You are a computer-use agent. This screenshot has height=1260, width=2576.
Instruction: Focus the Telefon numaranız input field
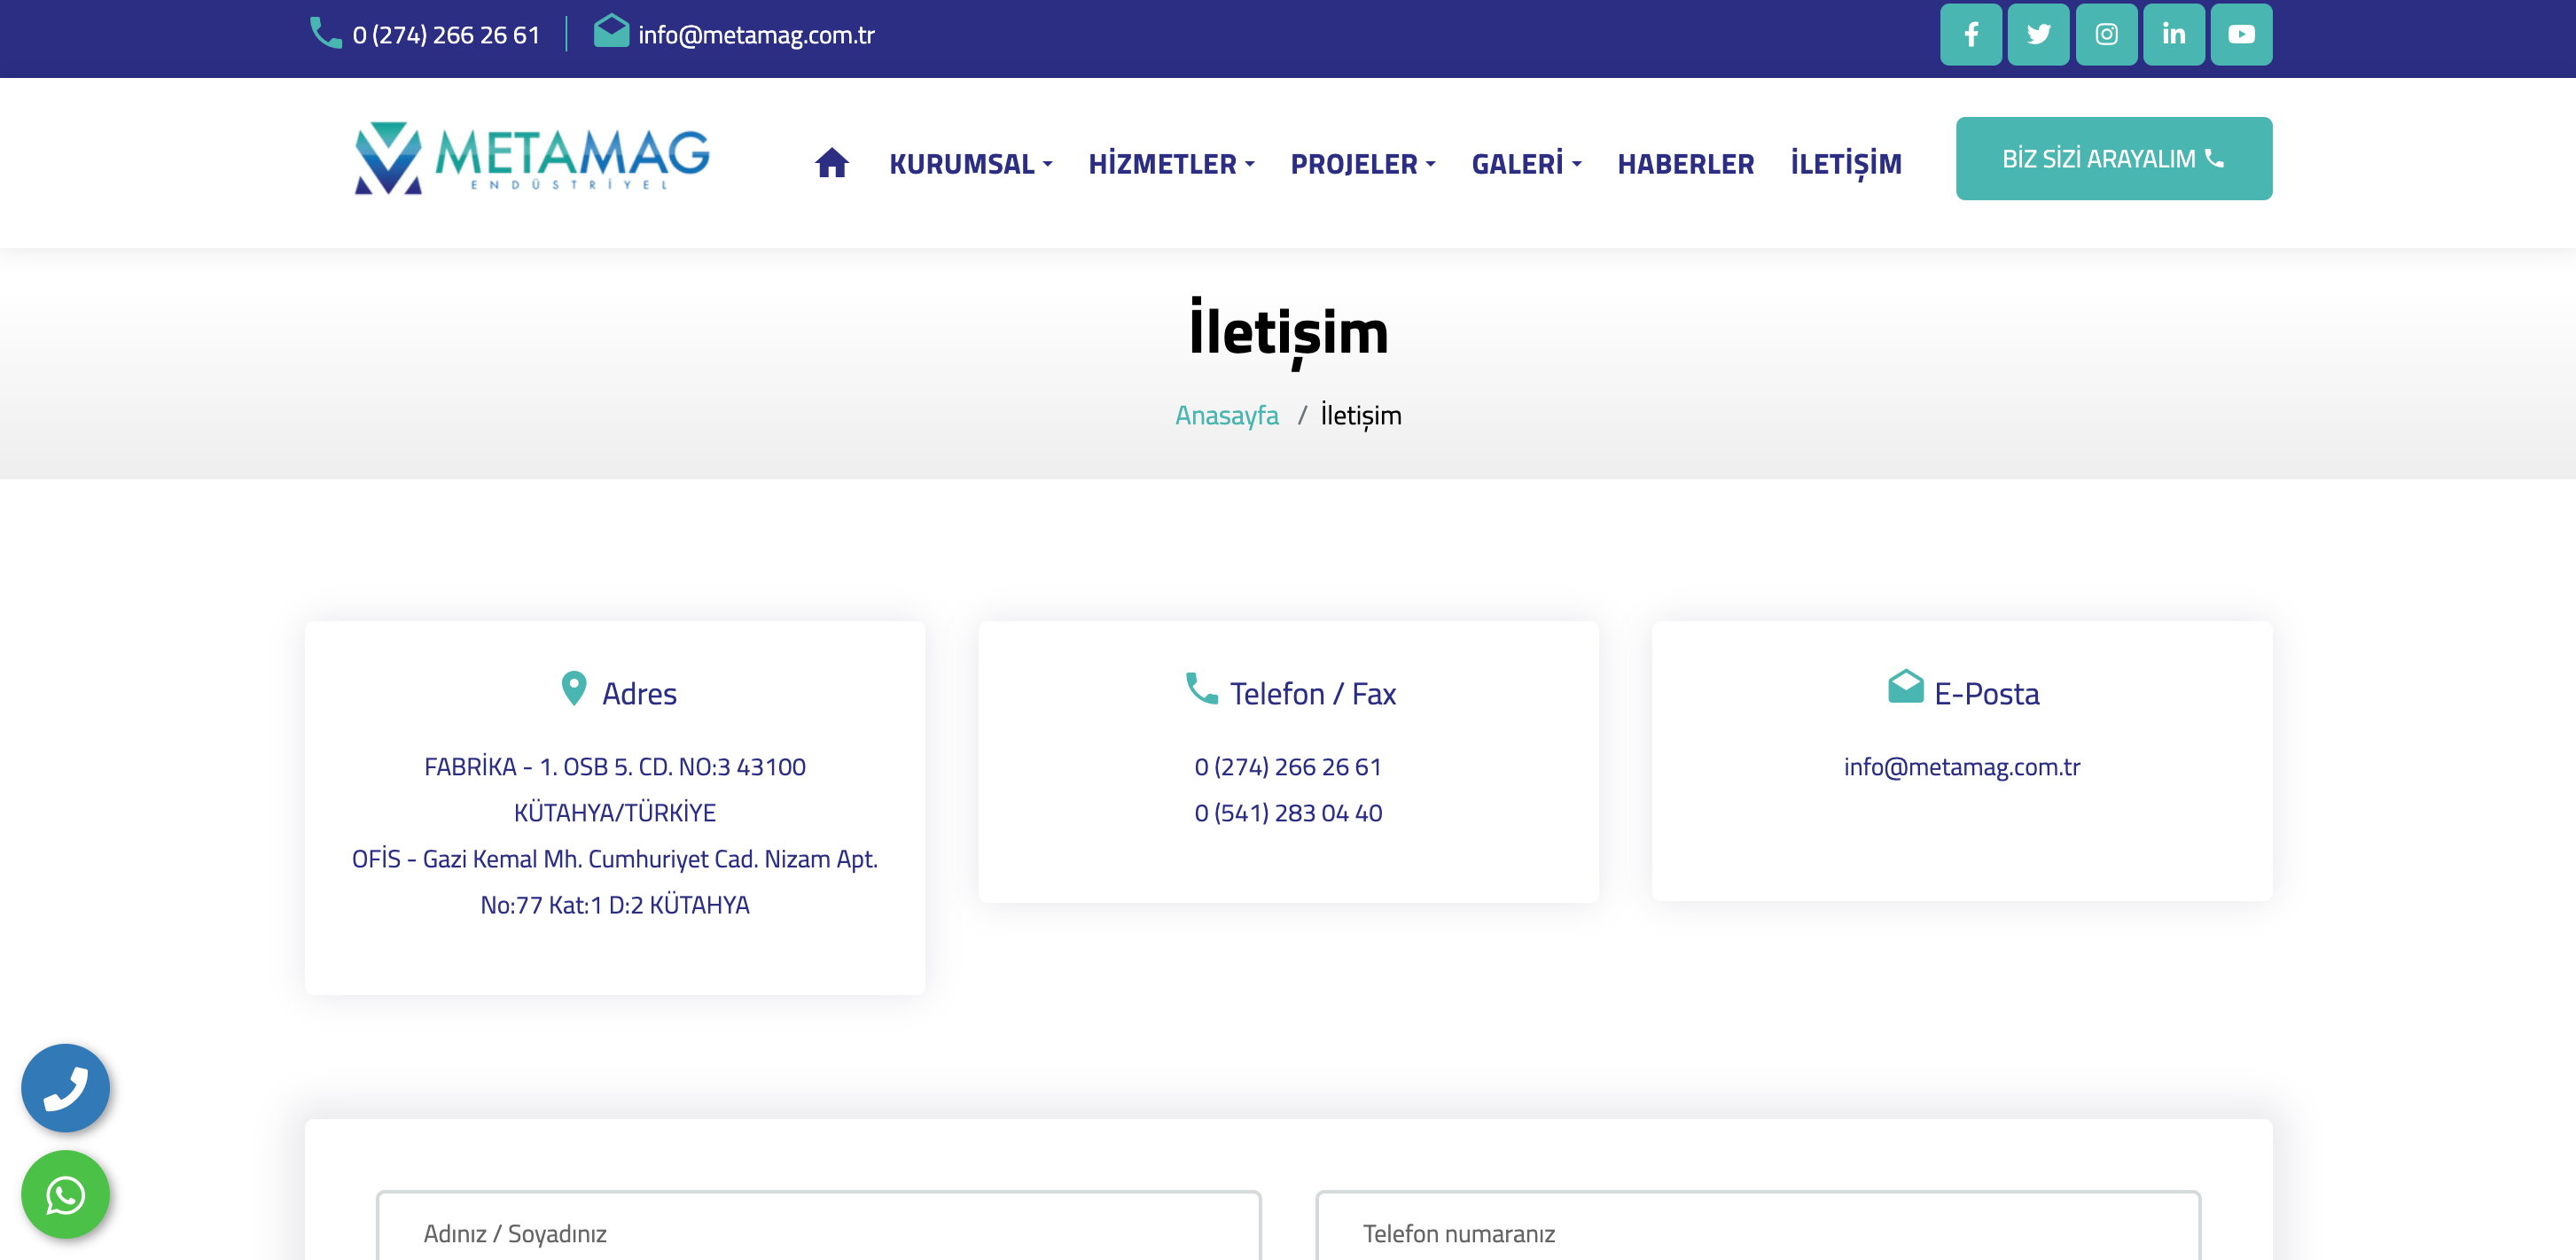pyautogui.click(x=1758, y=1226)
